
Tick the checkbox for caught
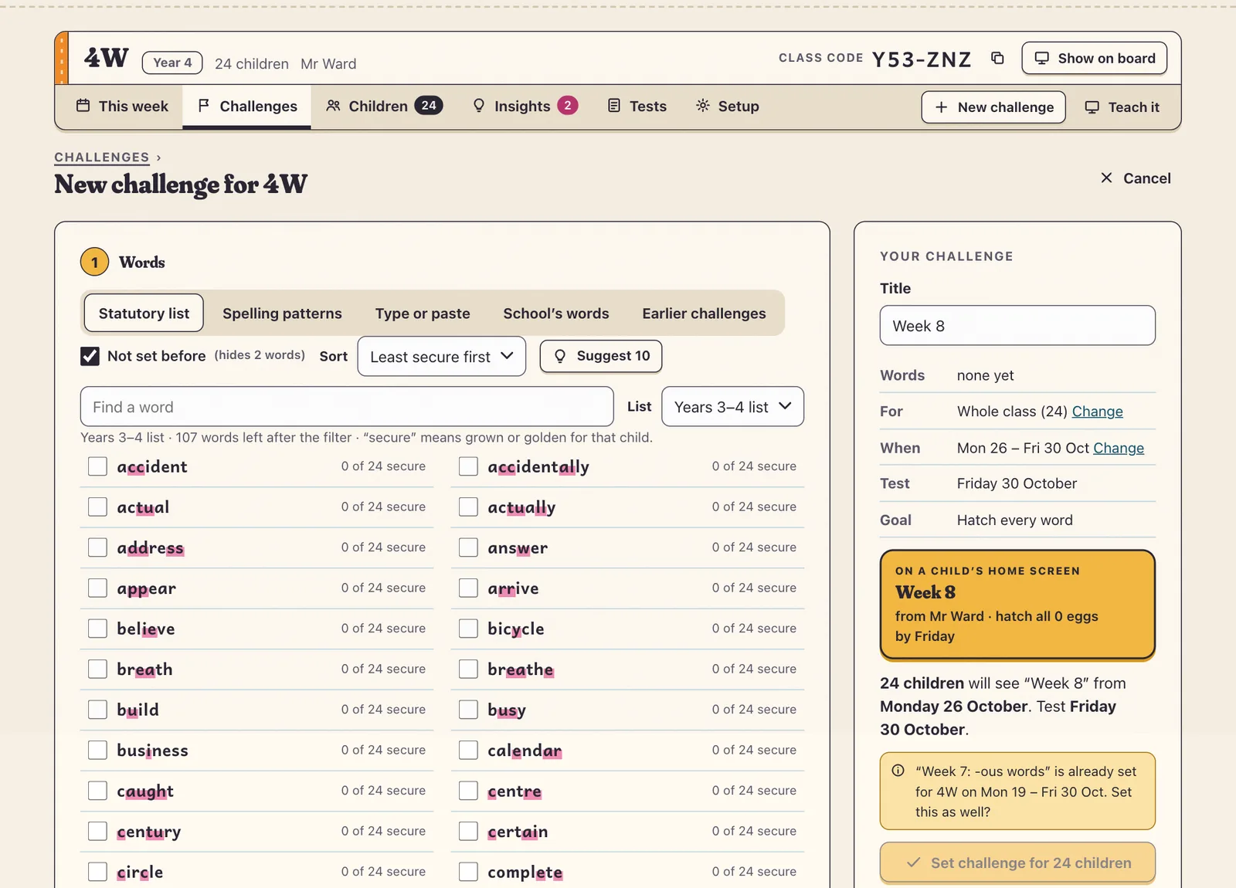click(x=97, y=791)
